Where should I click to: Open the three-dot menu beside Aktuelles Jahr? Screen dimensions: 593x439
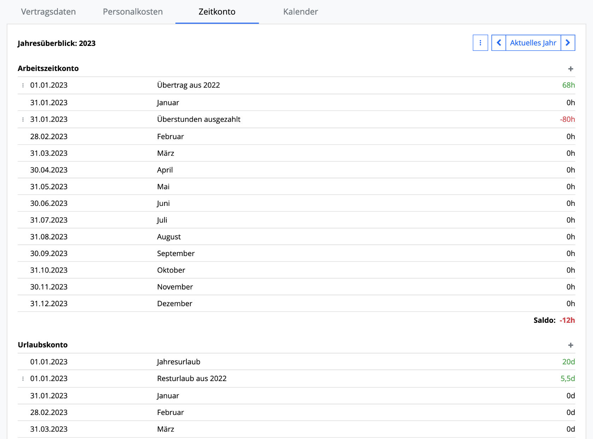tap(480, 43)
